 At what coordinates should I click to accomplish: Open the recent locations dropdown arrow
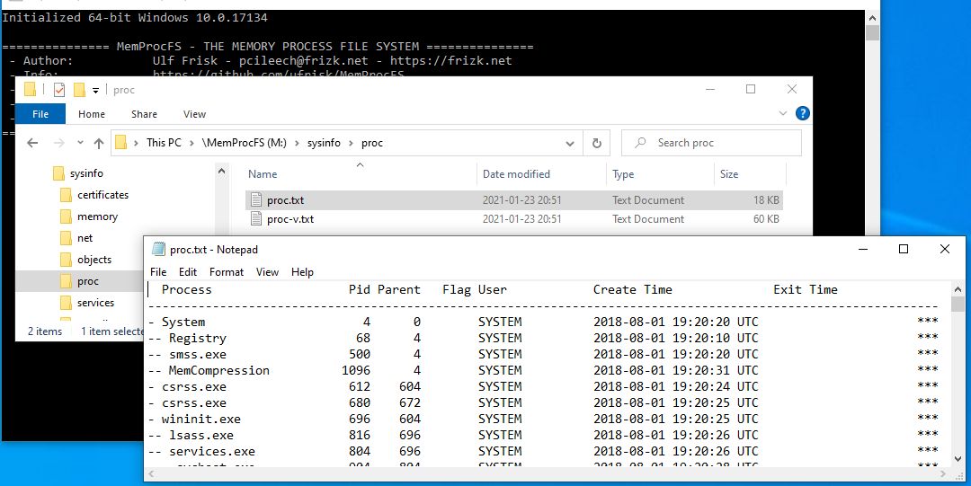(81, 143)
